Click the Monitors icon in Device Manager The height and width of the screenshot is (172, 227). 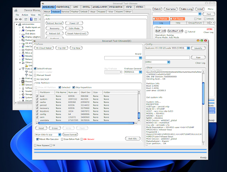coord(23,56)
